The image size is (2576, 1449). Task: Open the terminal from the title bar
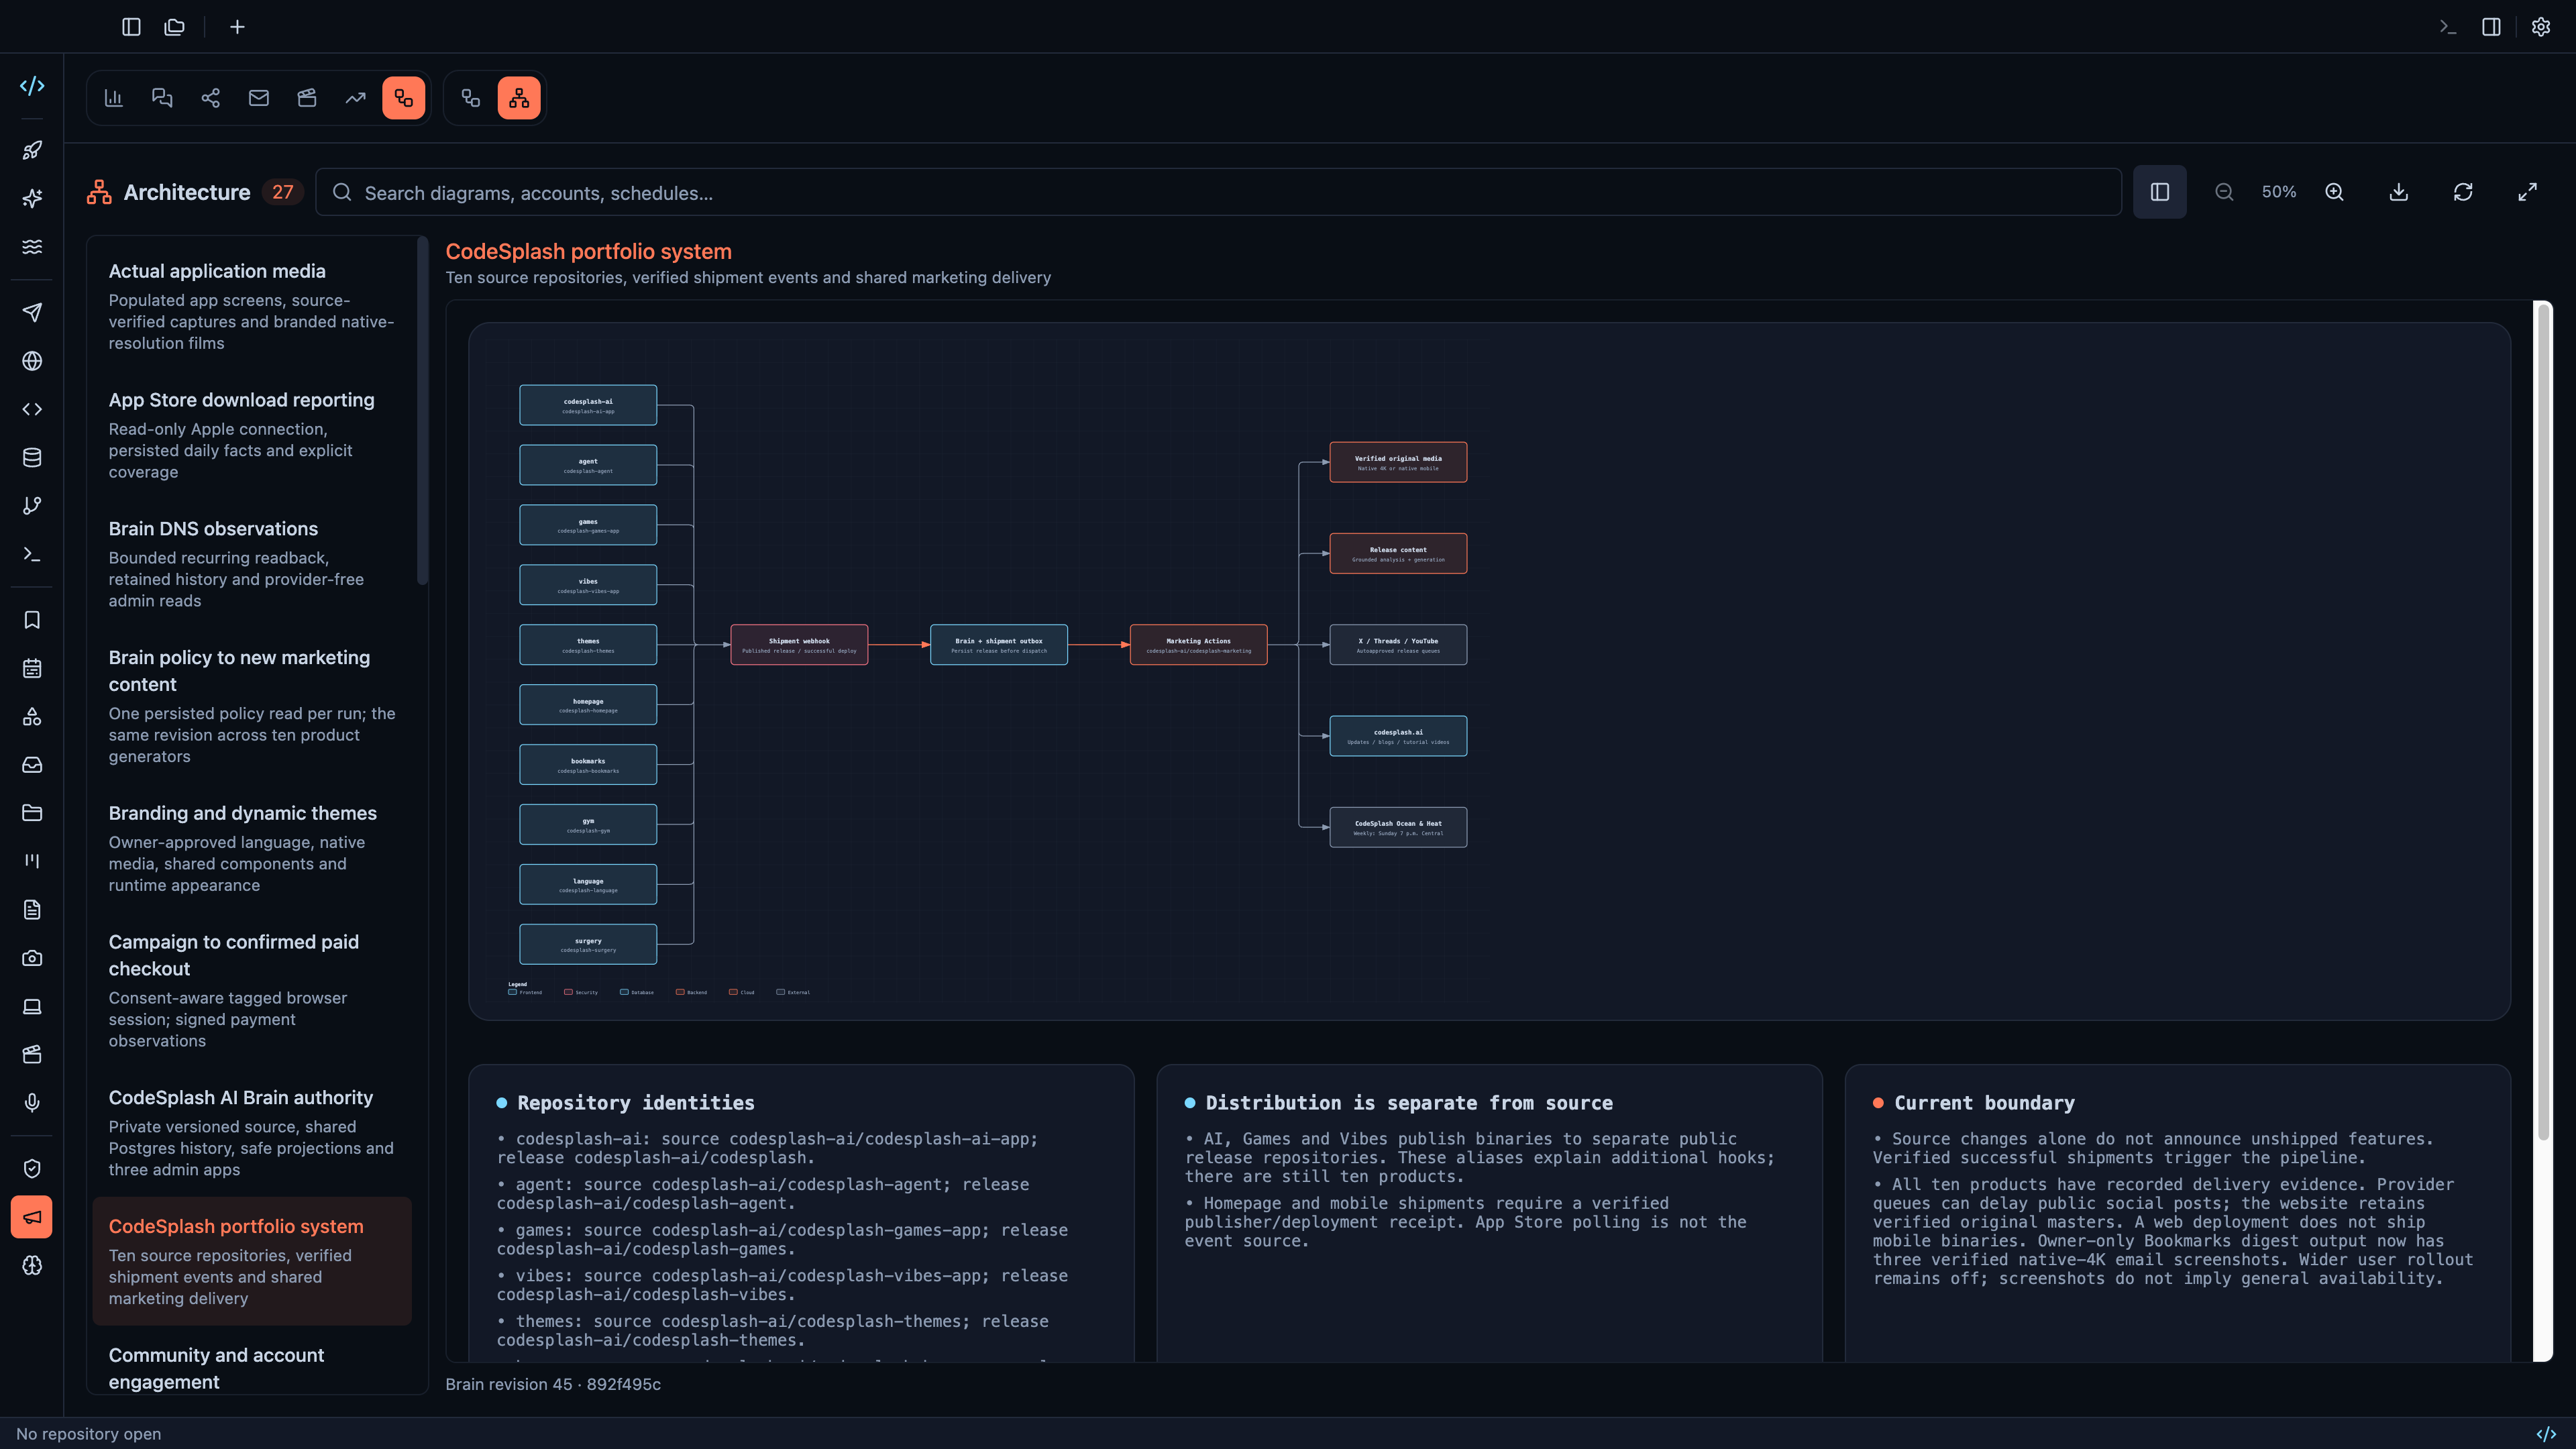(2447, 27)
